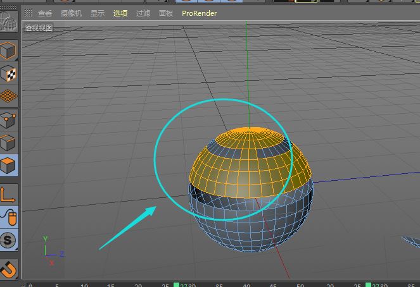Image resolution: width=420 pixels, height=287 pixels.
Task: Toggle the Enable Axis icon
Action: pyautogui.click(x=9, y=193)
